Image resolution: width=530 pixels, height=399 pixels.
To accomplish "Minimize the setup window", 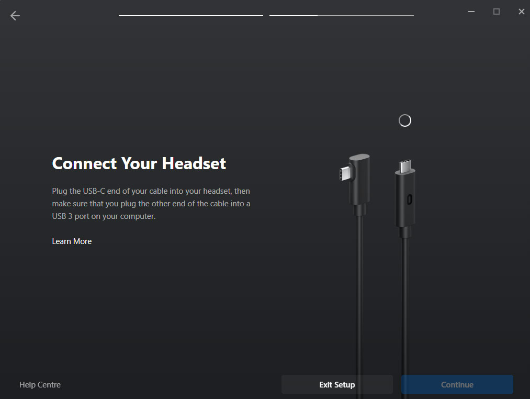I will (x=471, y=12).
